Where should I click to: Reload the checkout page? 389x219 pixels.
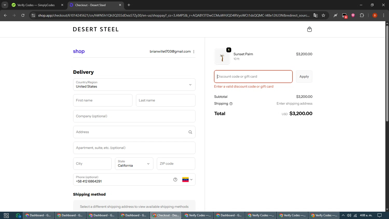click(x=23, y=15)
